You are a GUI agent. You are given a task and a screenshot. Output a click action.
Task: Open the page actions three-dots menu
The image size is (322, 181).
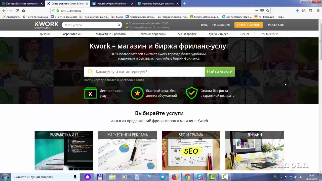tap(256, 11)
